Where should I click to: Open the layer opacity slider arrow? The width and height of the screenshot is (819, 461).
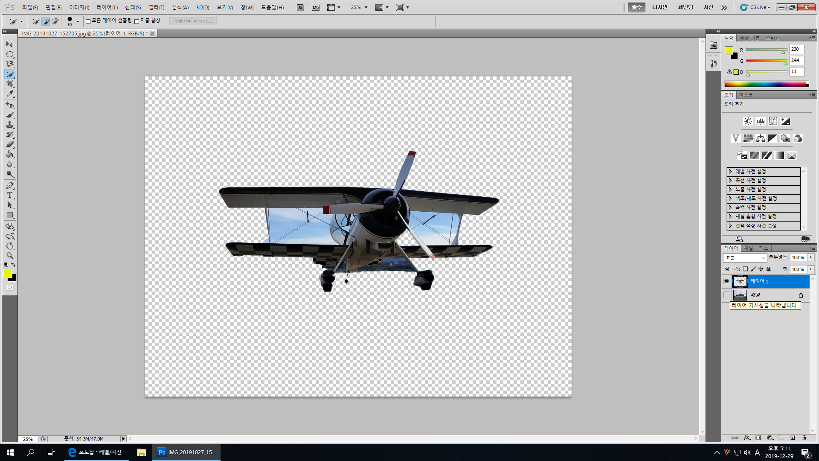point(811,257)
